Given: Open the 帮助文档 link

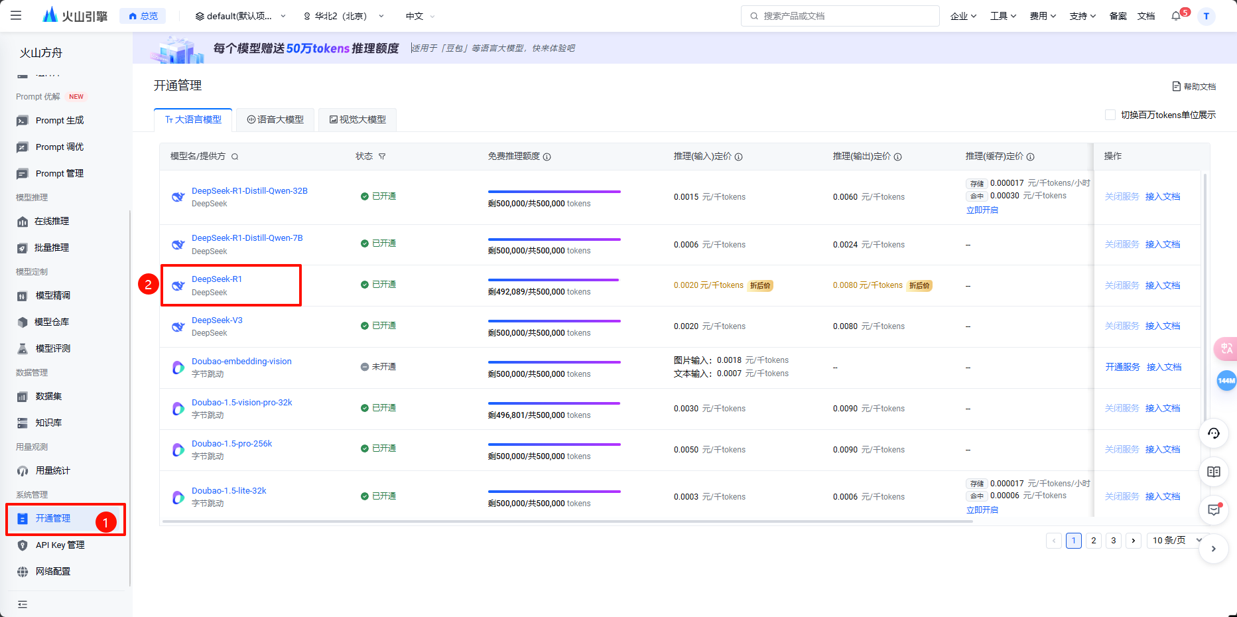Looking at the screenshot, I should click(1194, 87).
